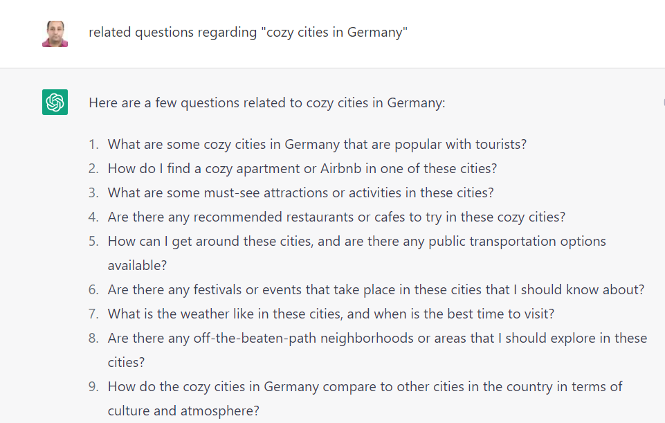Select question 2 about cozy apartment or Airbnb

pyautogui.click(x=302, y=168)
